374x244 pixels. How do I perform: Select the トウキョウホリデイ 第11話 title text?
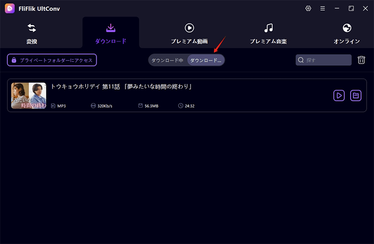[122, 86]
